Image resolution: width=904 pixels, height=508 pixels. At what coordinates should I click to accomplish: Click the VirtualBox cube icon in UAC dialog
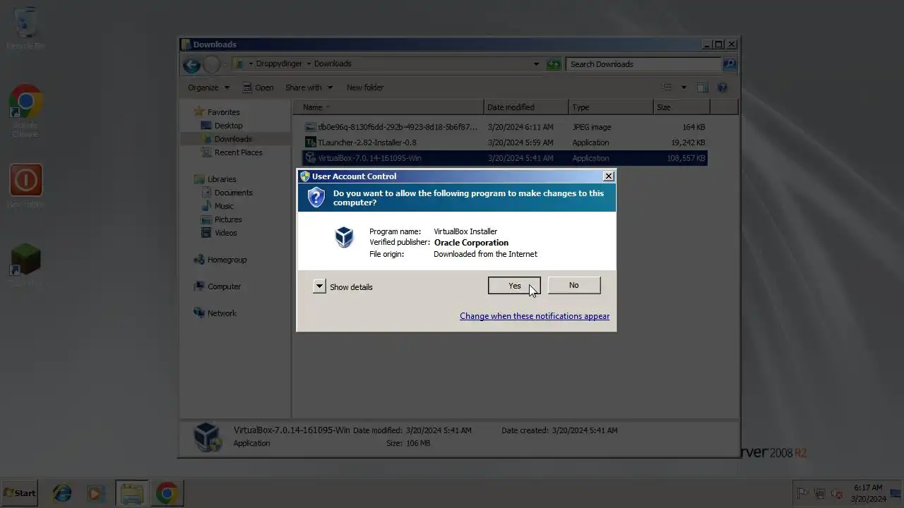344,237
